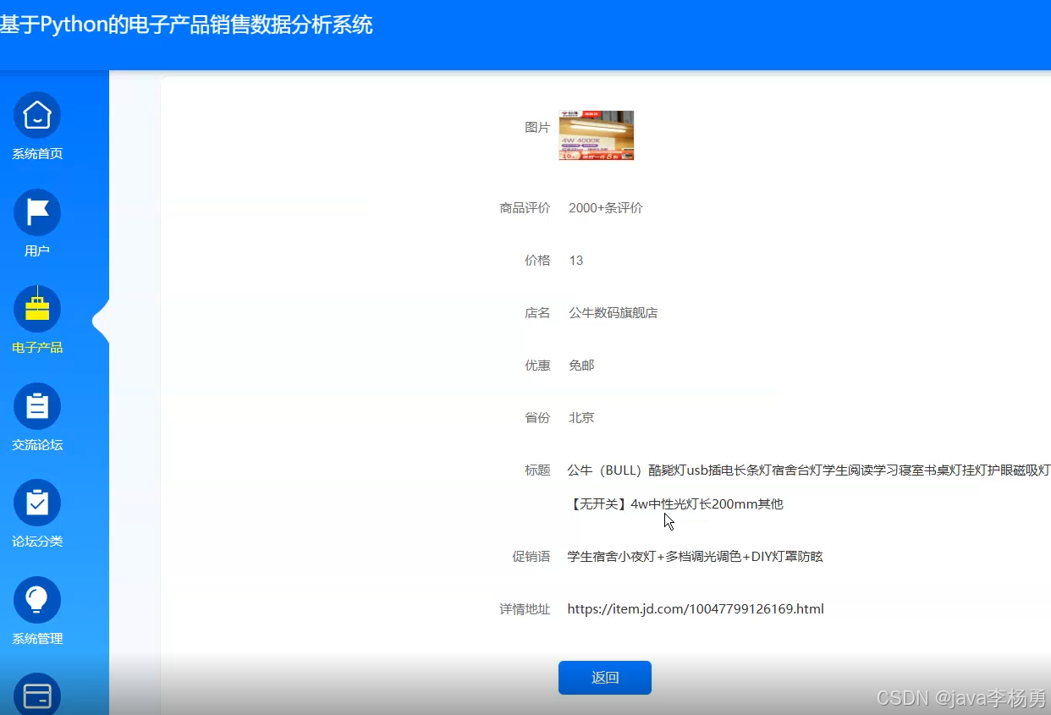Screen dimensions: 1051x715
Task: Click the 商品评价 field label
Action: pyautogui.click(x=525, y=208)
